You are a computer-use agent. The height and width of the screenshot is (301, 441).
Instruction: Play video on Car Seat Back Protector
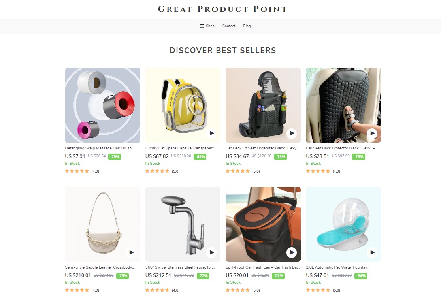coord(372,133)
